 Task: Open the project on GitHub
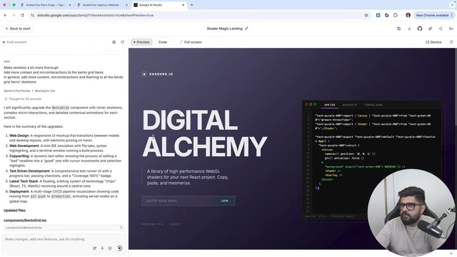point(420,29)
